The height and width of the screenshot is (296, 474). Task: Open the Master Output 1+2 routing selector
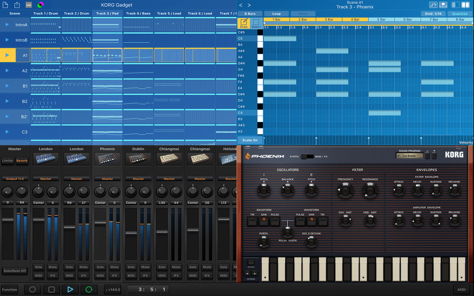pyautogui.click(x=15, y=179)
